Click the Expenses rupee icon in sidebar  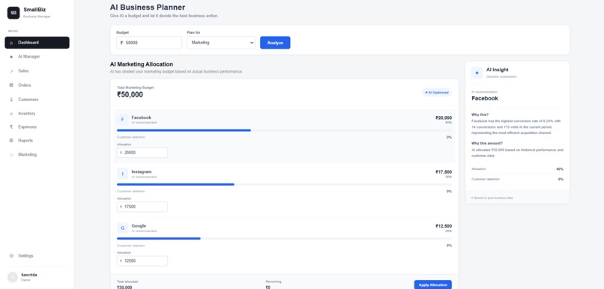coord(11,127)
